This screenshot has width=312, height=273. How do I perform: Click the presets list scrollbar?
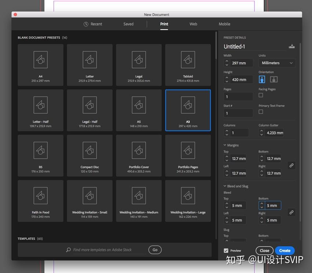pyautogui.click(x=216, y=45)
